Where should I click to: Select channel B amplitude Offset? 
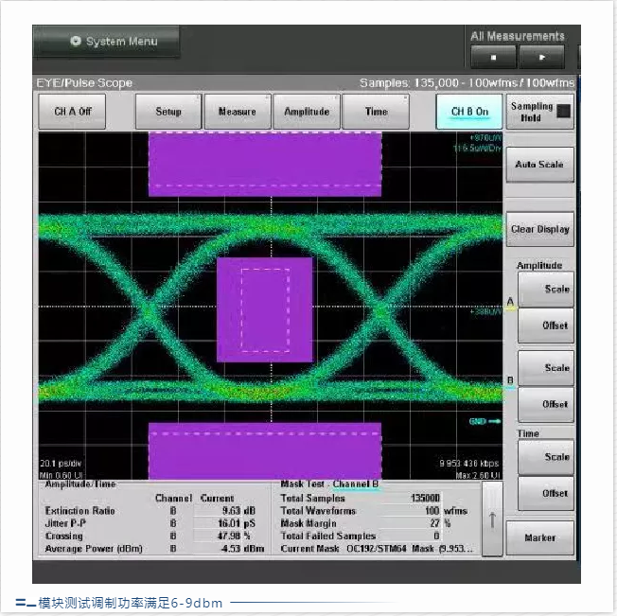click(x=547, y=404)
